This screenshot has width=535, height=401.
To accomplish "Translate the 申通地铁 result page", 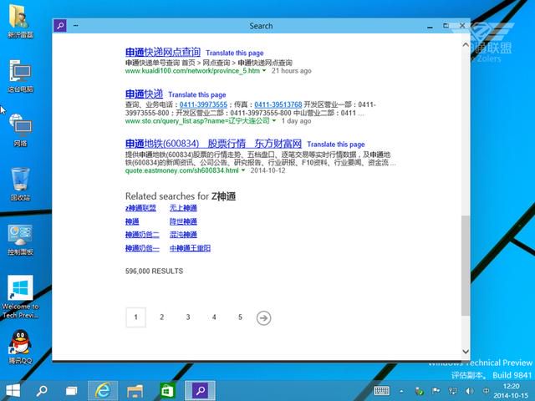I will 336,145.
